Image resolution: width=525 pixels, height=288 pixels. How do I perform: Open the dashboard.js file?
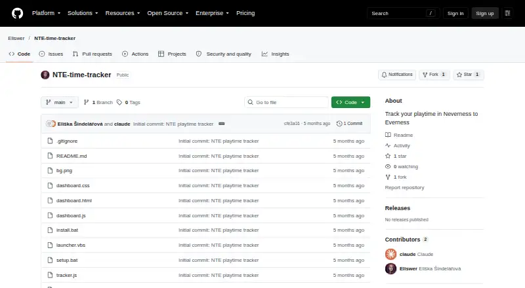click(71, 215)
